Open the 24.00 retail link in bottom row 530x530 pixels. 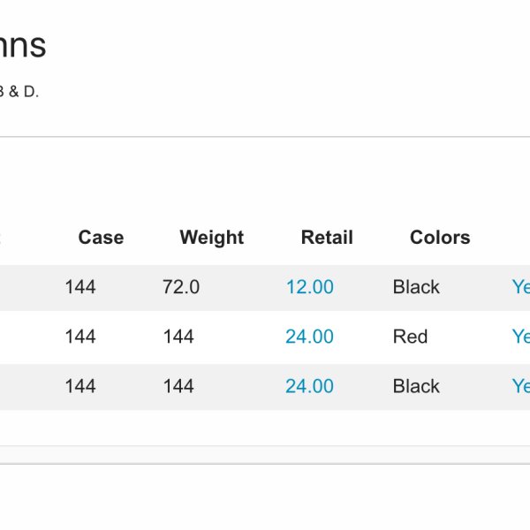[x=309, y=386]
